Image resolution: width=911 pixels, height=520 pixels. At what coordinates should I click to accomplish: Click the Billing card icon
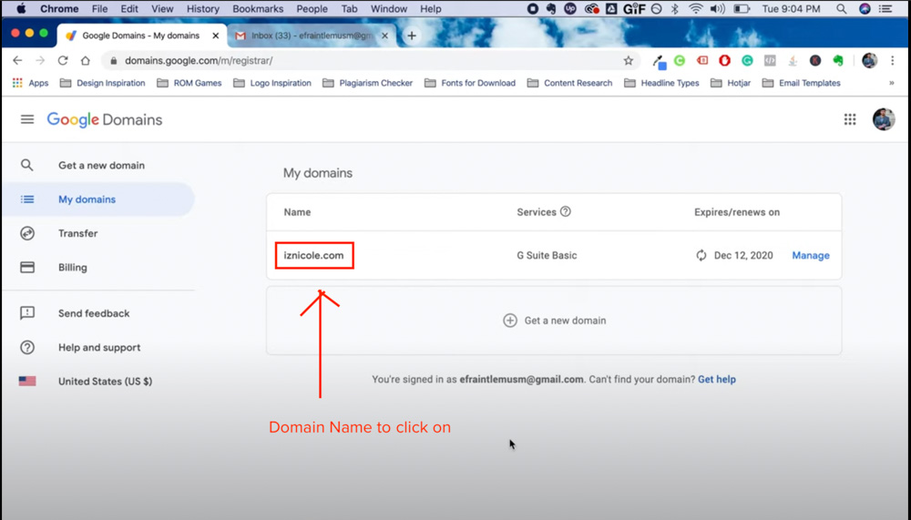pyautogui.click(x=27, y=267)
